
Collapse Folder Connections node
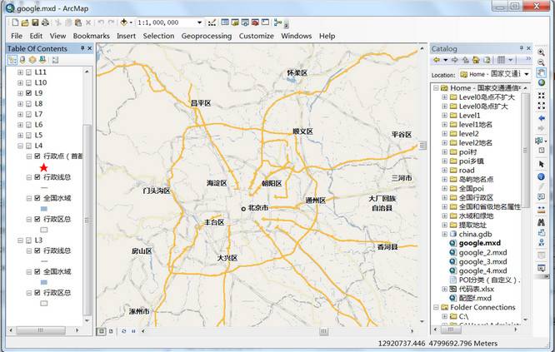click(437, 307)
